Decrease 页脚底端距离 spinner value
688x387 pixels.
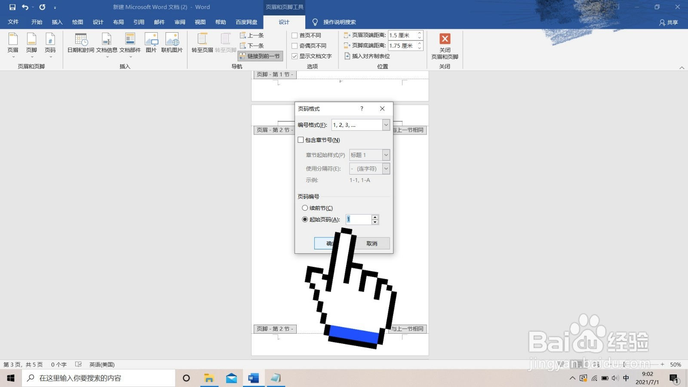pyautogui.click(x=420, y=48)
